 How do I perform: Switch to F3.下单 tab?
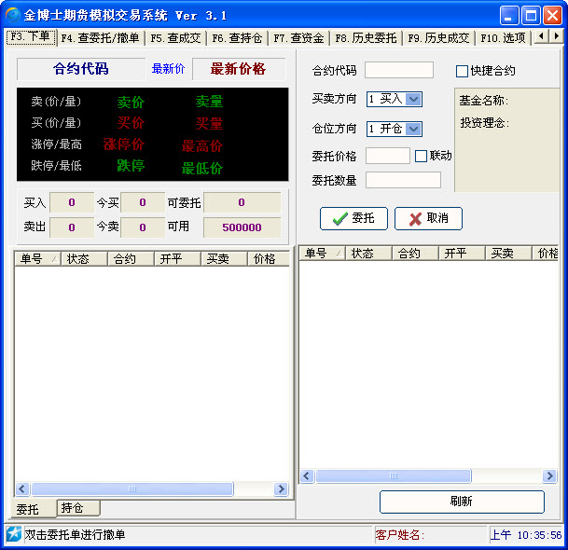pyautogui.click(x=31, y=37)
